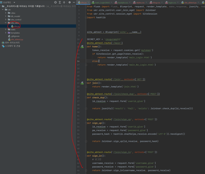This screenshot has height=174, width=205.
Task: Click the Collapse All icon in project panel
Action: click(64, 2)
